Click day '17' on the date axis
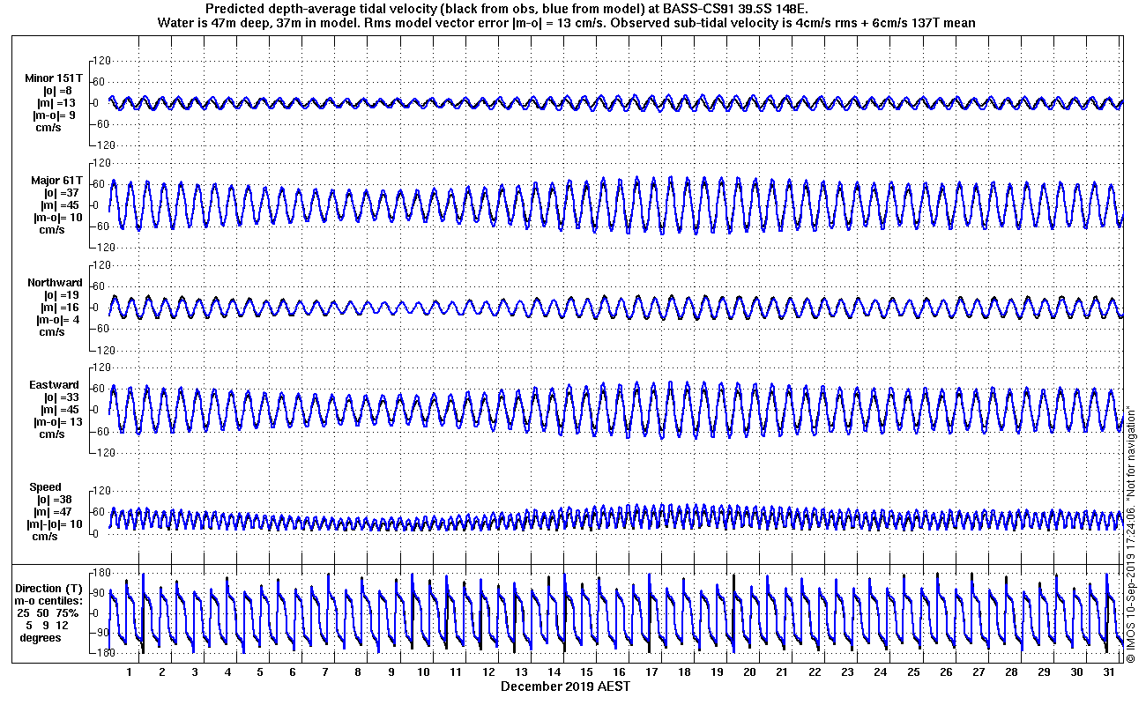Viewport: 1146px width, 705px height. [651, 672]
